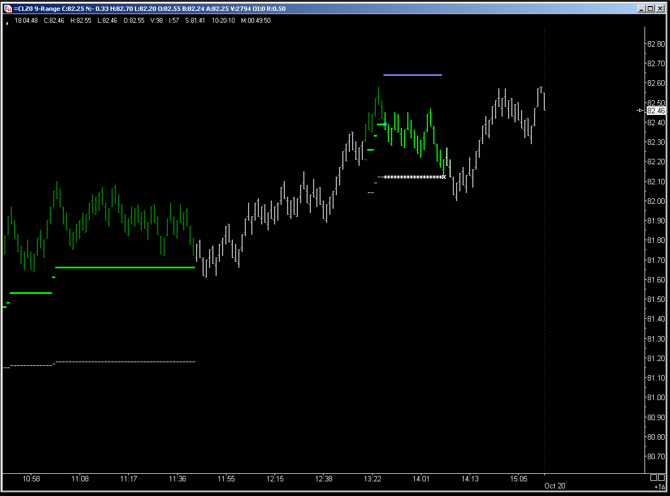Click the time readout 18:04:48
The image size is (670, 496).
(x=25, y=21)
